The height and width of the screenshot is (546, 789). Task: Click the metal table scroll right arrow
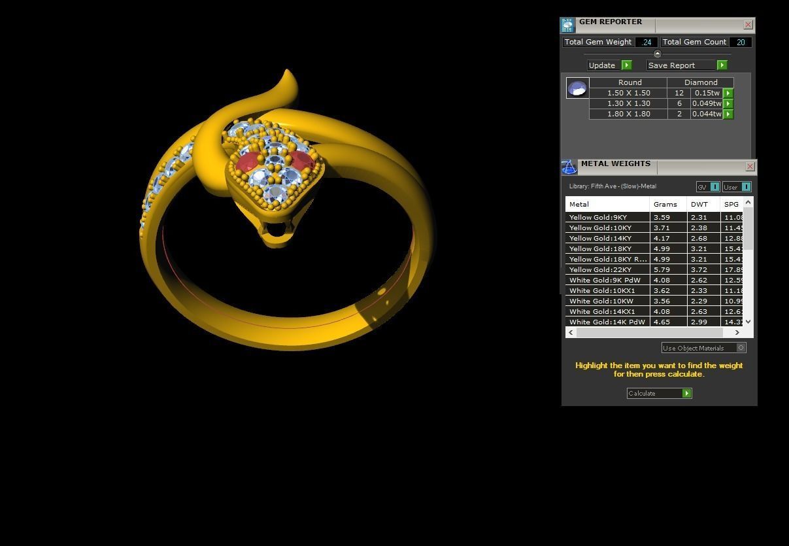pos(737,332)
